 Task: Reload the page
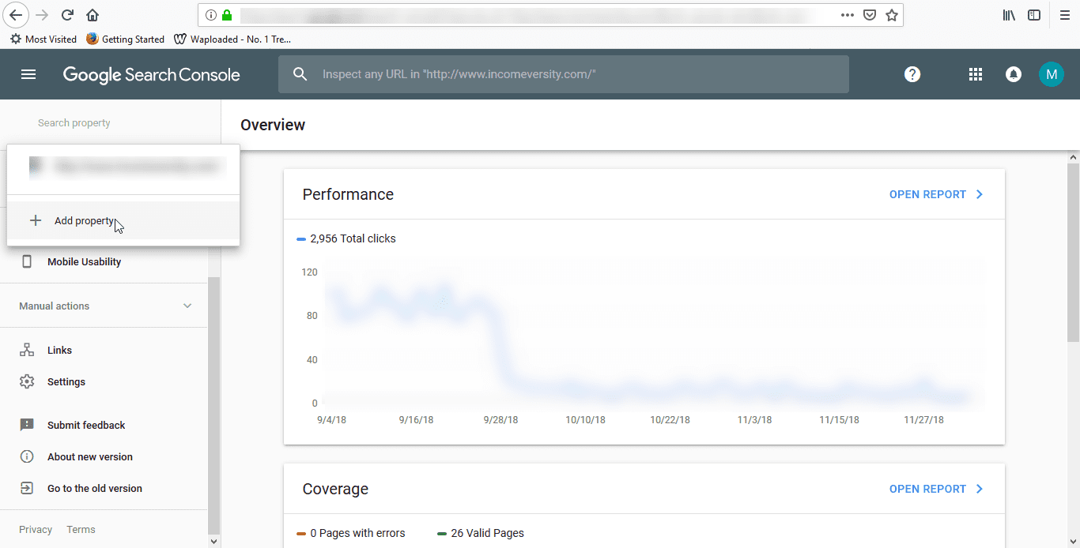tap(68, 15)
